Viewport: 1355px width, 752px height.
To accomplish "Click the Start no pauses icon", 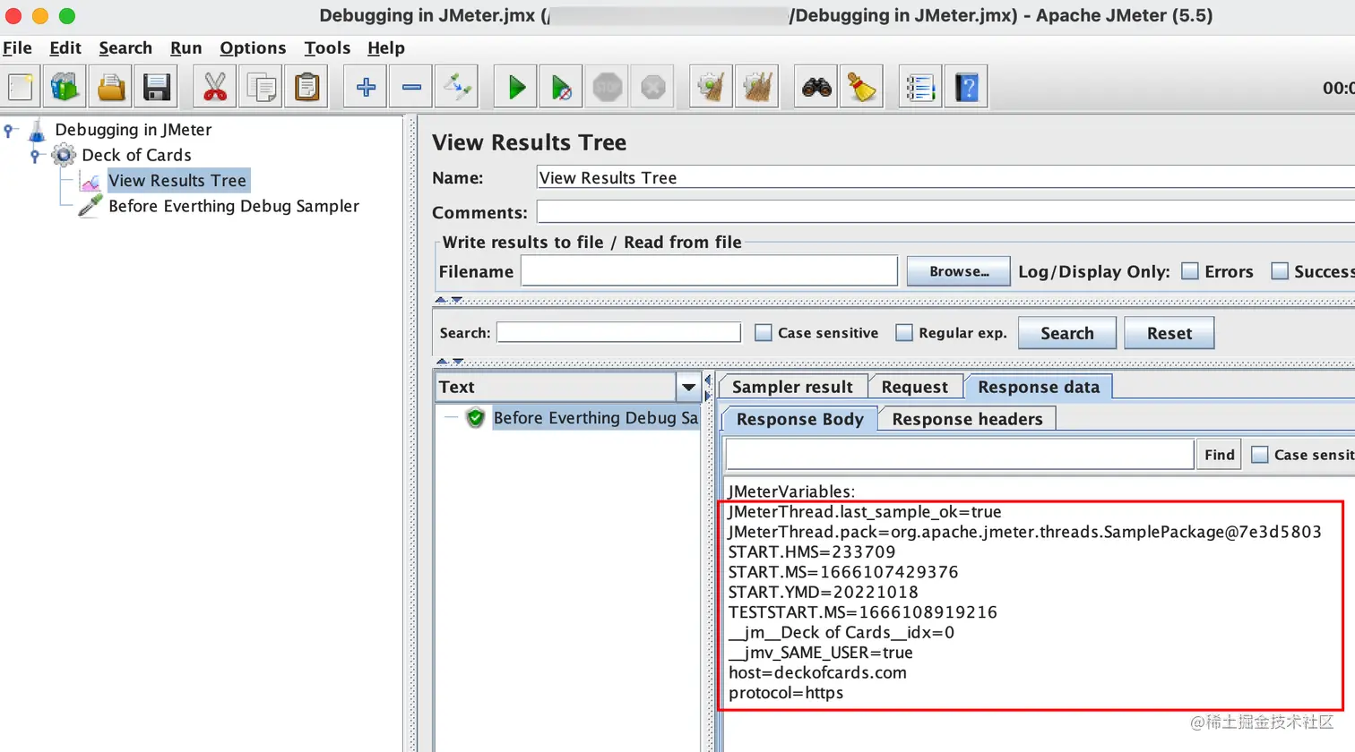I will (562, 87).
